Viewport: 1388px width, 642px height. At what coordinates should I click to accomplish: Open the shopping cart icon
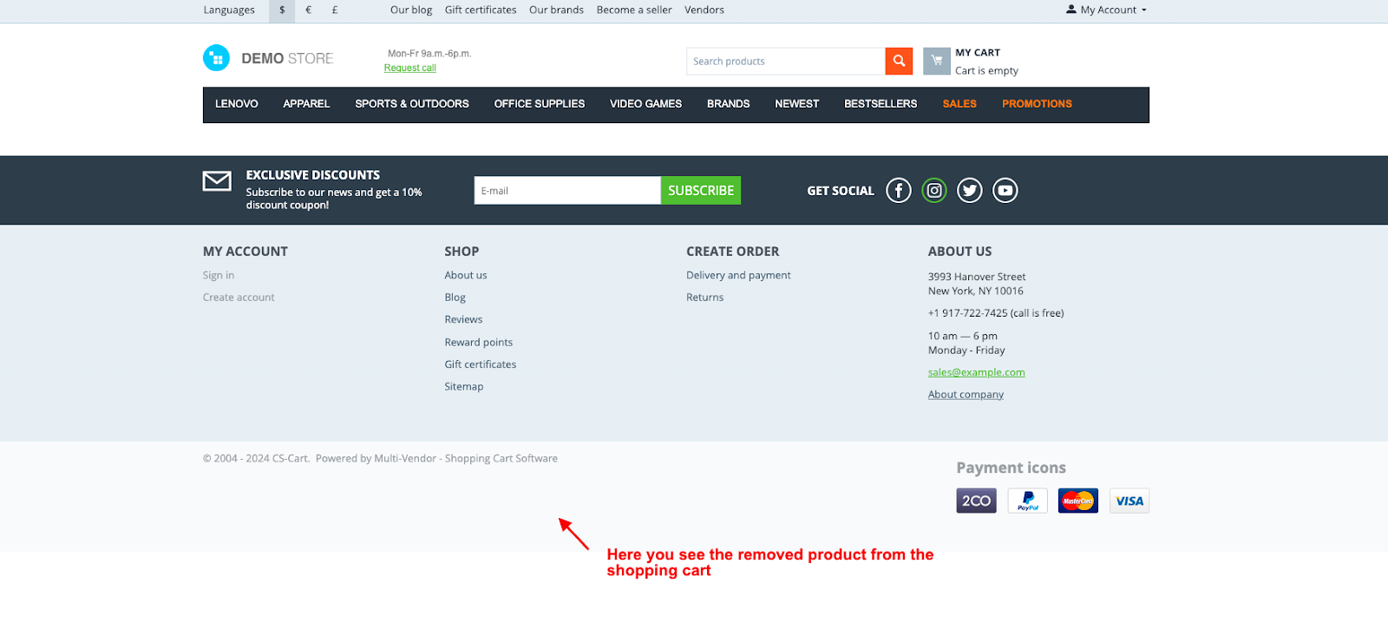937,61
